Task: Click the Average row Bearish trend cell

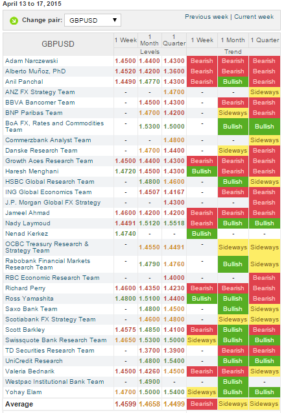Action: tap(202, 404)
